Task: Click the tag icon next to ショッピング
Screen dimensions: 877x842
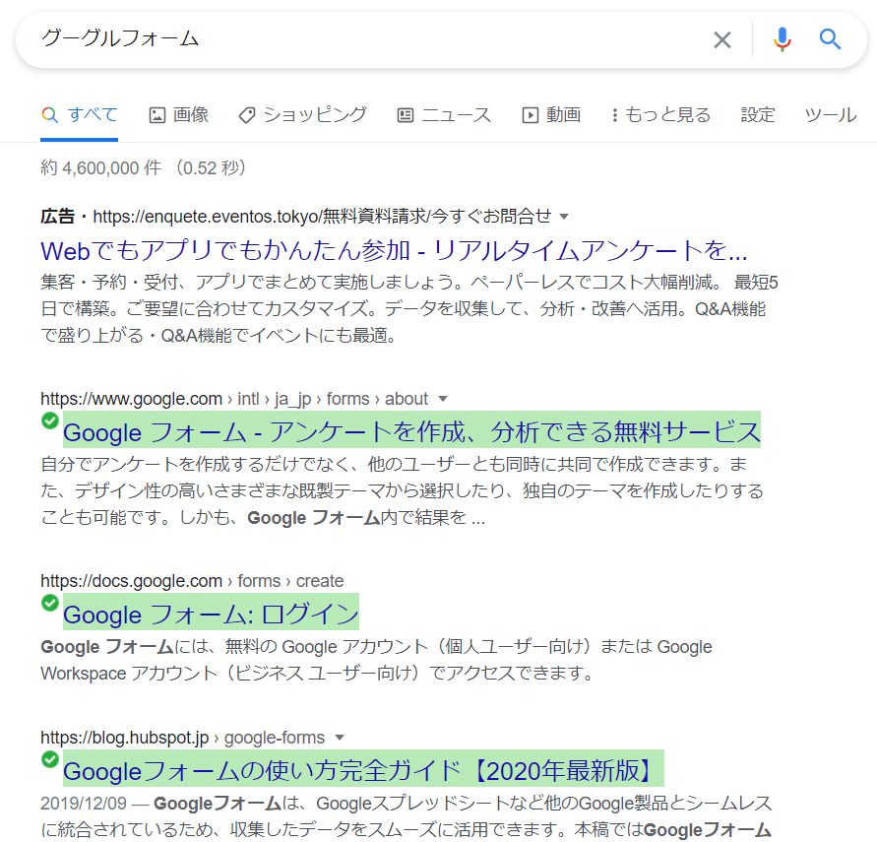Action: 247,115
